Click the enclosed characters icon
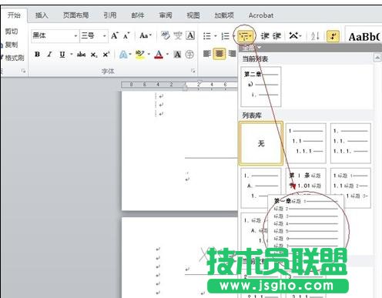This screenshot has width=382, height=298. (189, 55)
